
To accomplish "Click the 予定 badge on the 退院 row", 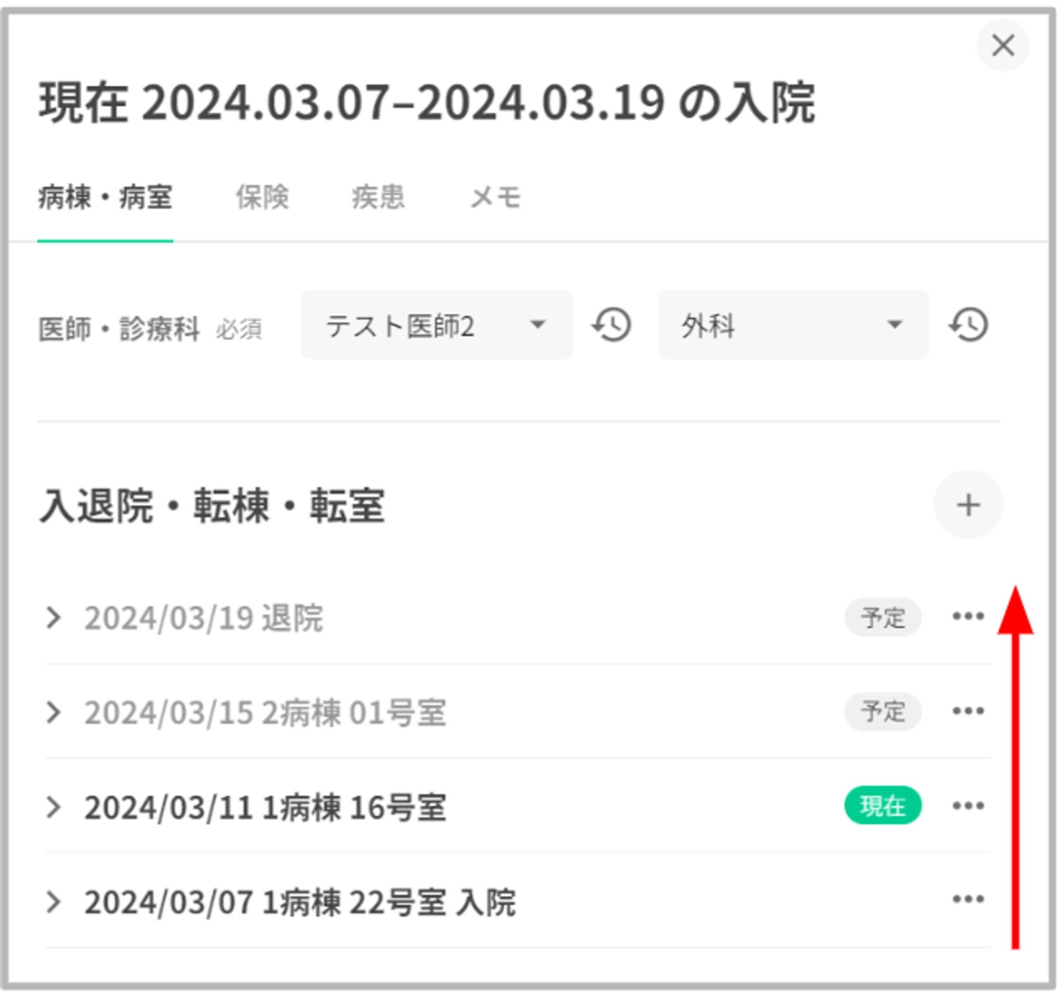I will (x=883, y=618).
